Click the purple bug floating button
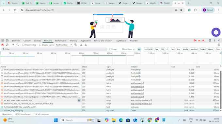The height and width of the screenshot is (124, 222). 216,32
